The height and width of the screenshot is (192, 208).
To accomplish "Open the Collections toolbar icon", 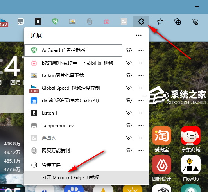I will pyautogui.click(x=178, y=22).
